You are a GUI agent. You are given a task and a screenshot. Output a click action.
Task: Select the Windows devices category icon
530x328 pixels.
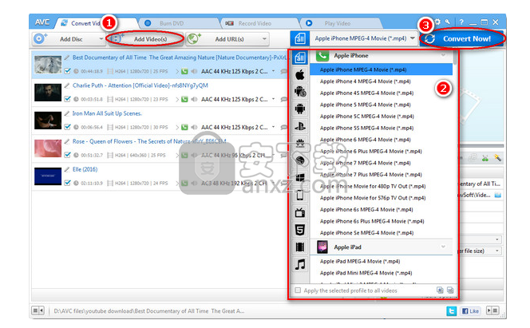coord(300,178)
